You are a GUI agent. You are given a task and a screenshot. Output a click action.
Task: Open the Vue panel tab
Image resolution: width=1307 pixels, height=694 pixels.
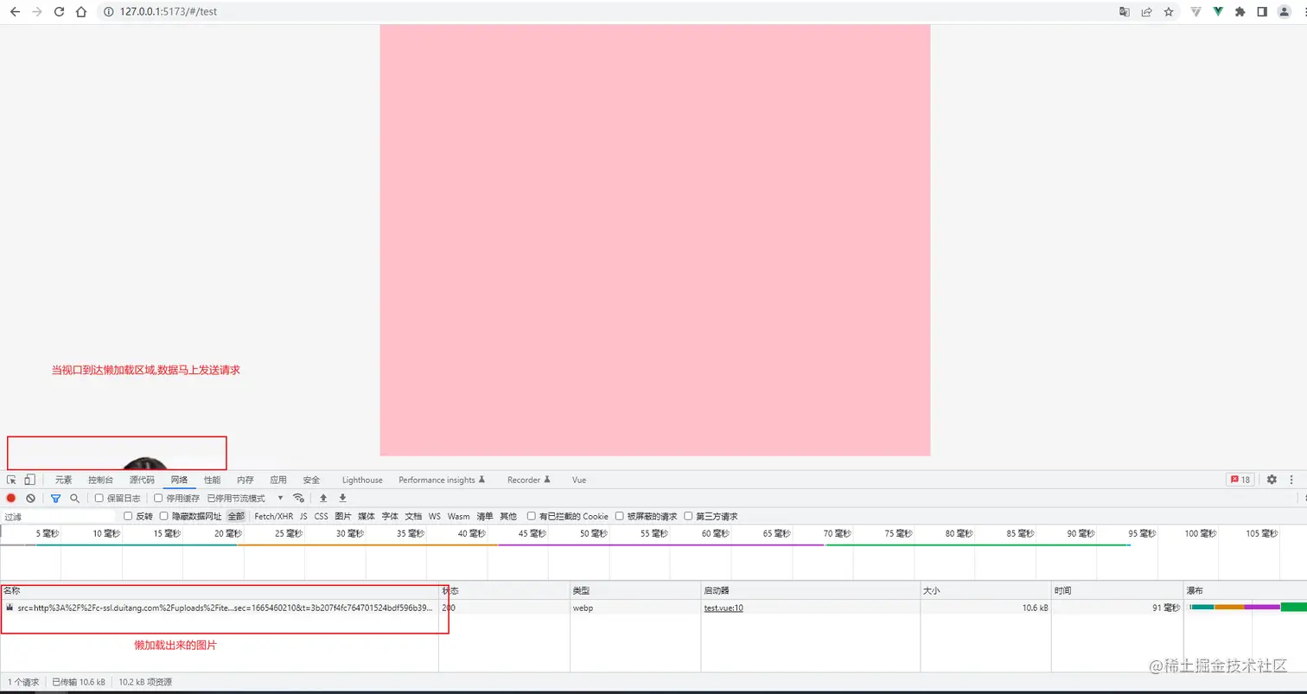(x=578, y=480)
